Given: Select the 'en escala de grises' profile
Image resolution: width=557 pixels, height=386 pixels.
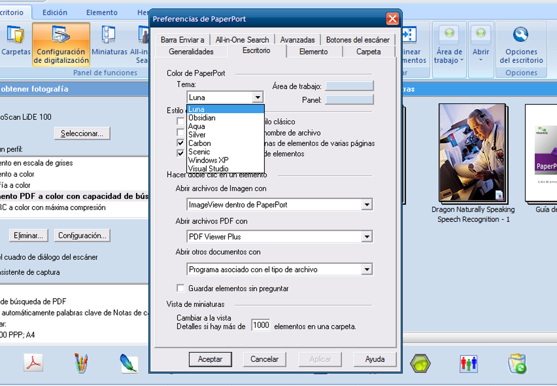Looking at the screenshot, I should 74,163.
